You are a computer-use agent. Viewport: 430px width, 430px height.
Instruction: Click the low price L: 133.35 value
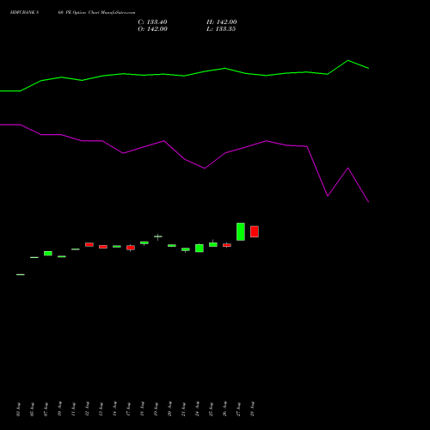(x=221, y=29)
